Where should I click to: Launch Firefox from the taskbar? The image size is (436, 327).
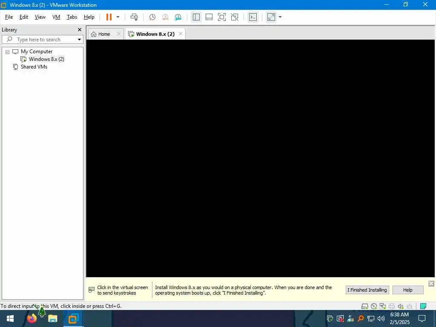32,318
